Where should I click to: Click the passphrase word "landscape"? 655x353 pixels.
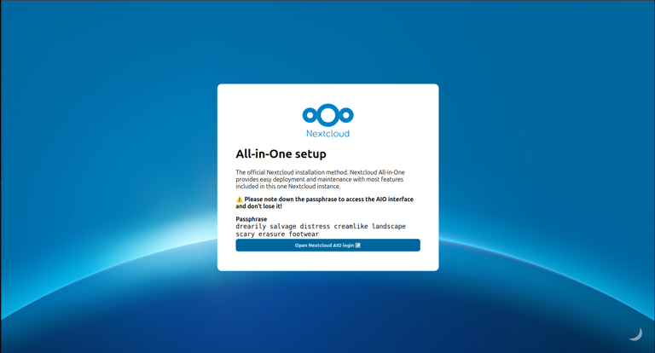(x=389, y=227)
